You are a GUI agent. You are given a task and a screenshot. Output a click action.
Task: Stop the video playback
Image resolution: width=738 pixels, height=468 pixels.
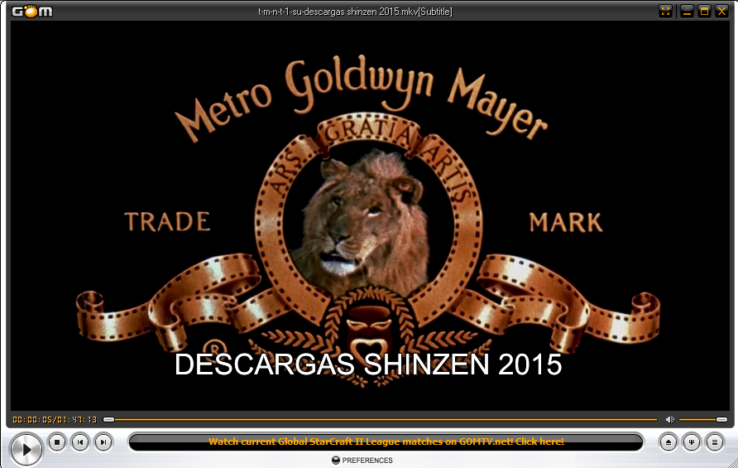57,442
